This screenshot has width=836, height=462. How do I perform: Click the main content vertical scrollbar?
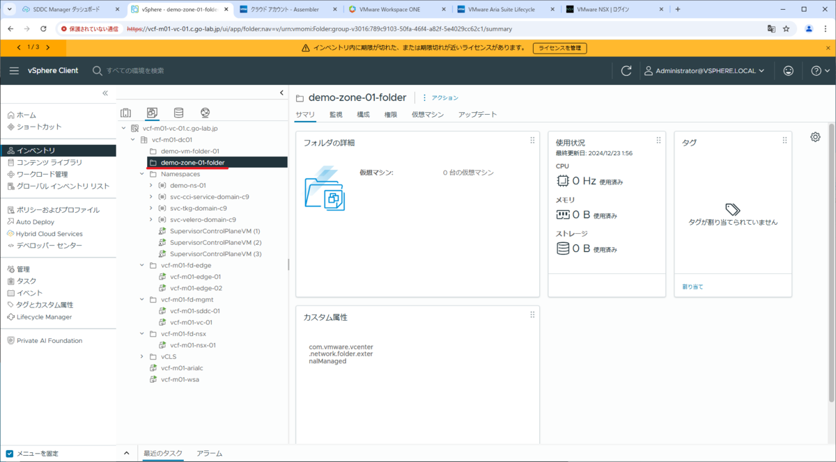tap(831, 264)
